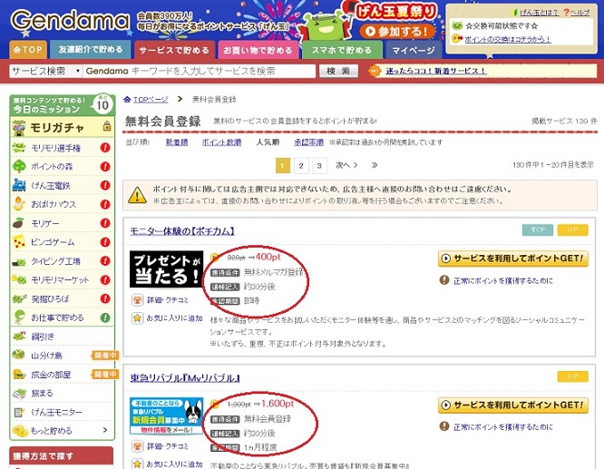Open the モリガチャ sidebar item

(62, 128)
